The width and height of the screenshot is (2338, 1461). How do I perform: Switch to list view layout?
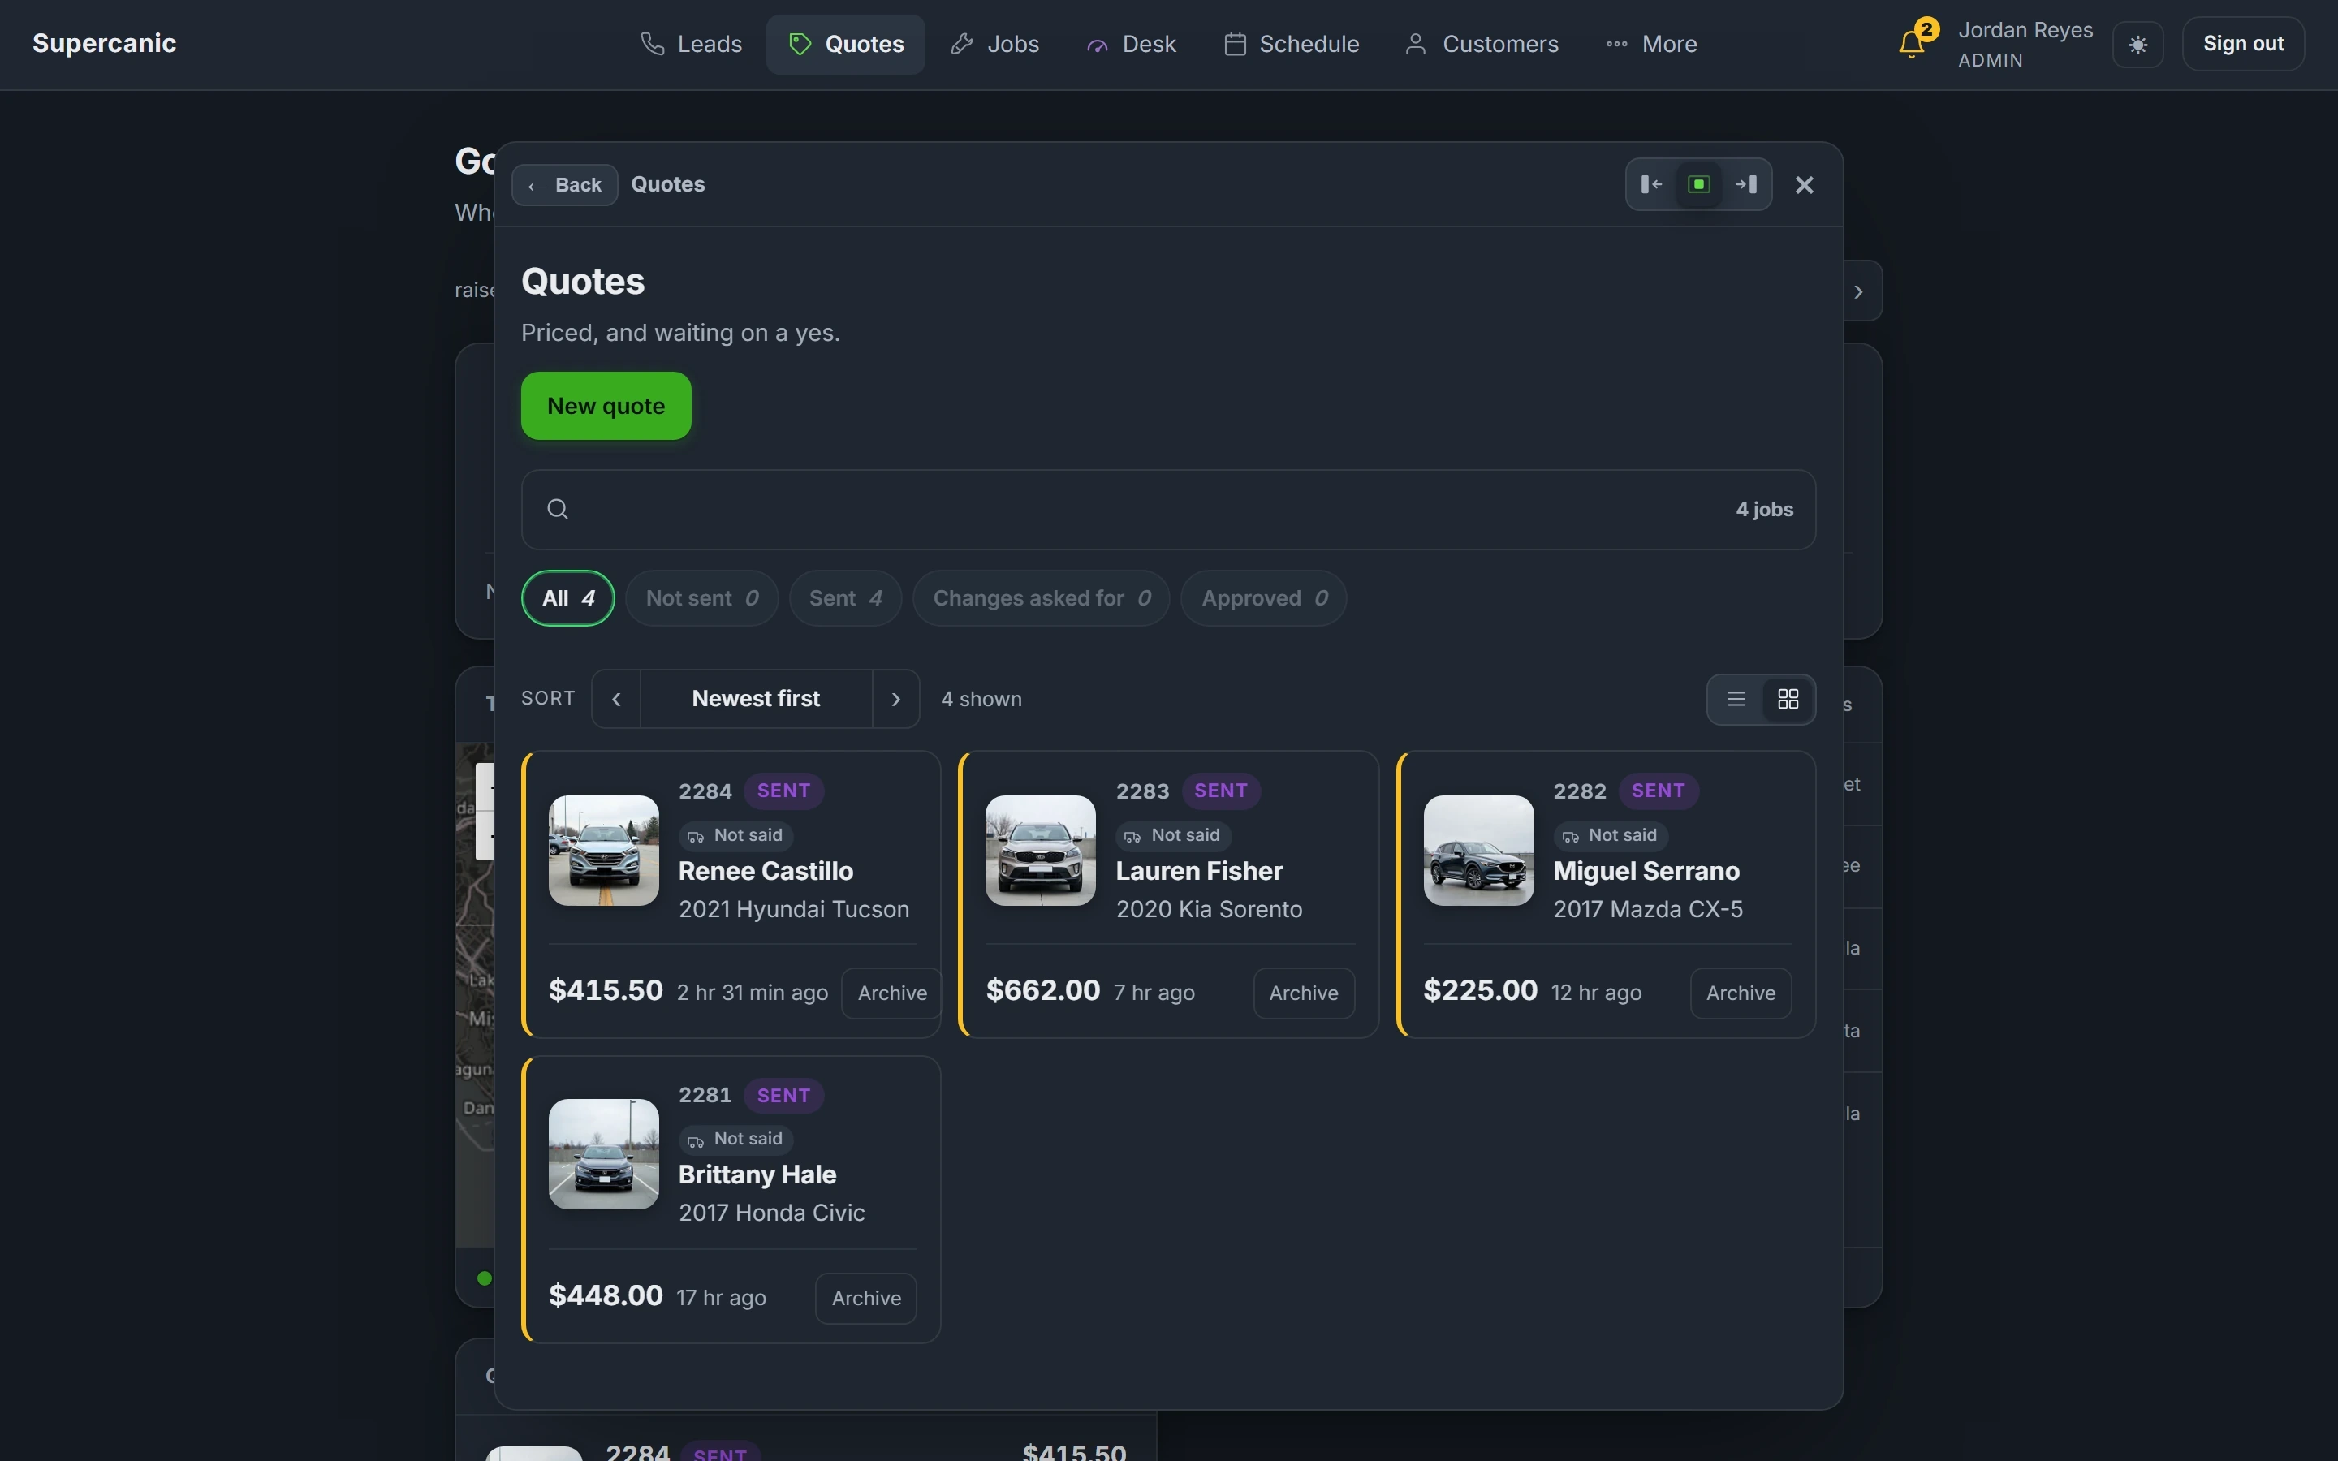point(1736,699)
